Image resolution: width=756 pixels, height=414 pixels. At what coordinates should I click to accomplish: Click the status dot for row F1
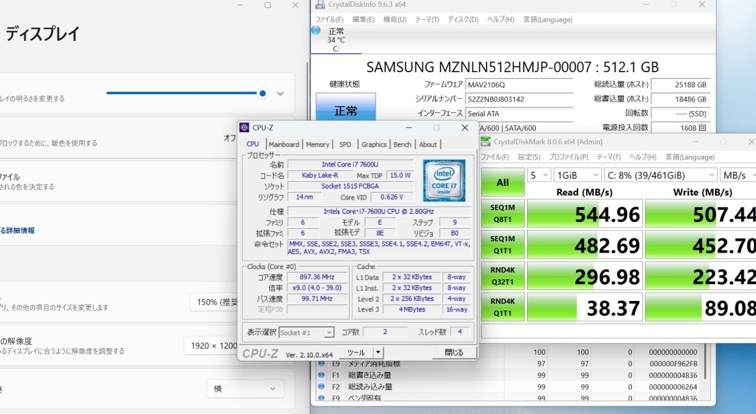321,375
